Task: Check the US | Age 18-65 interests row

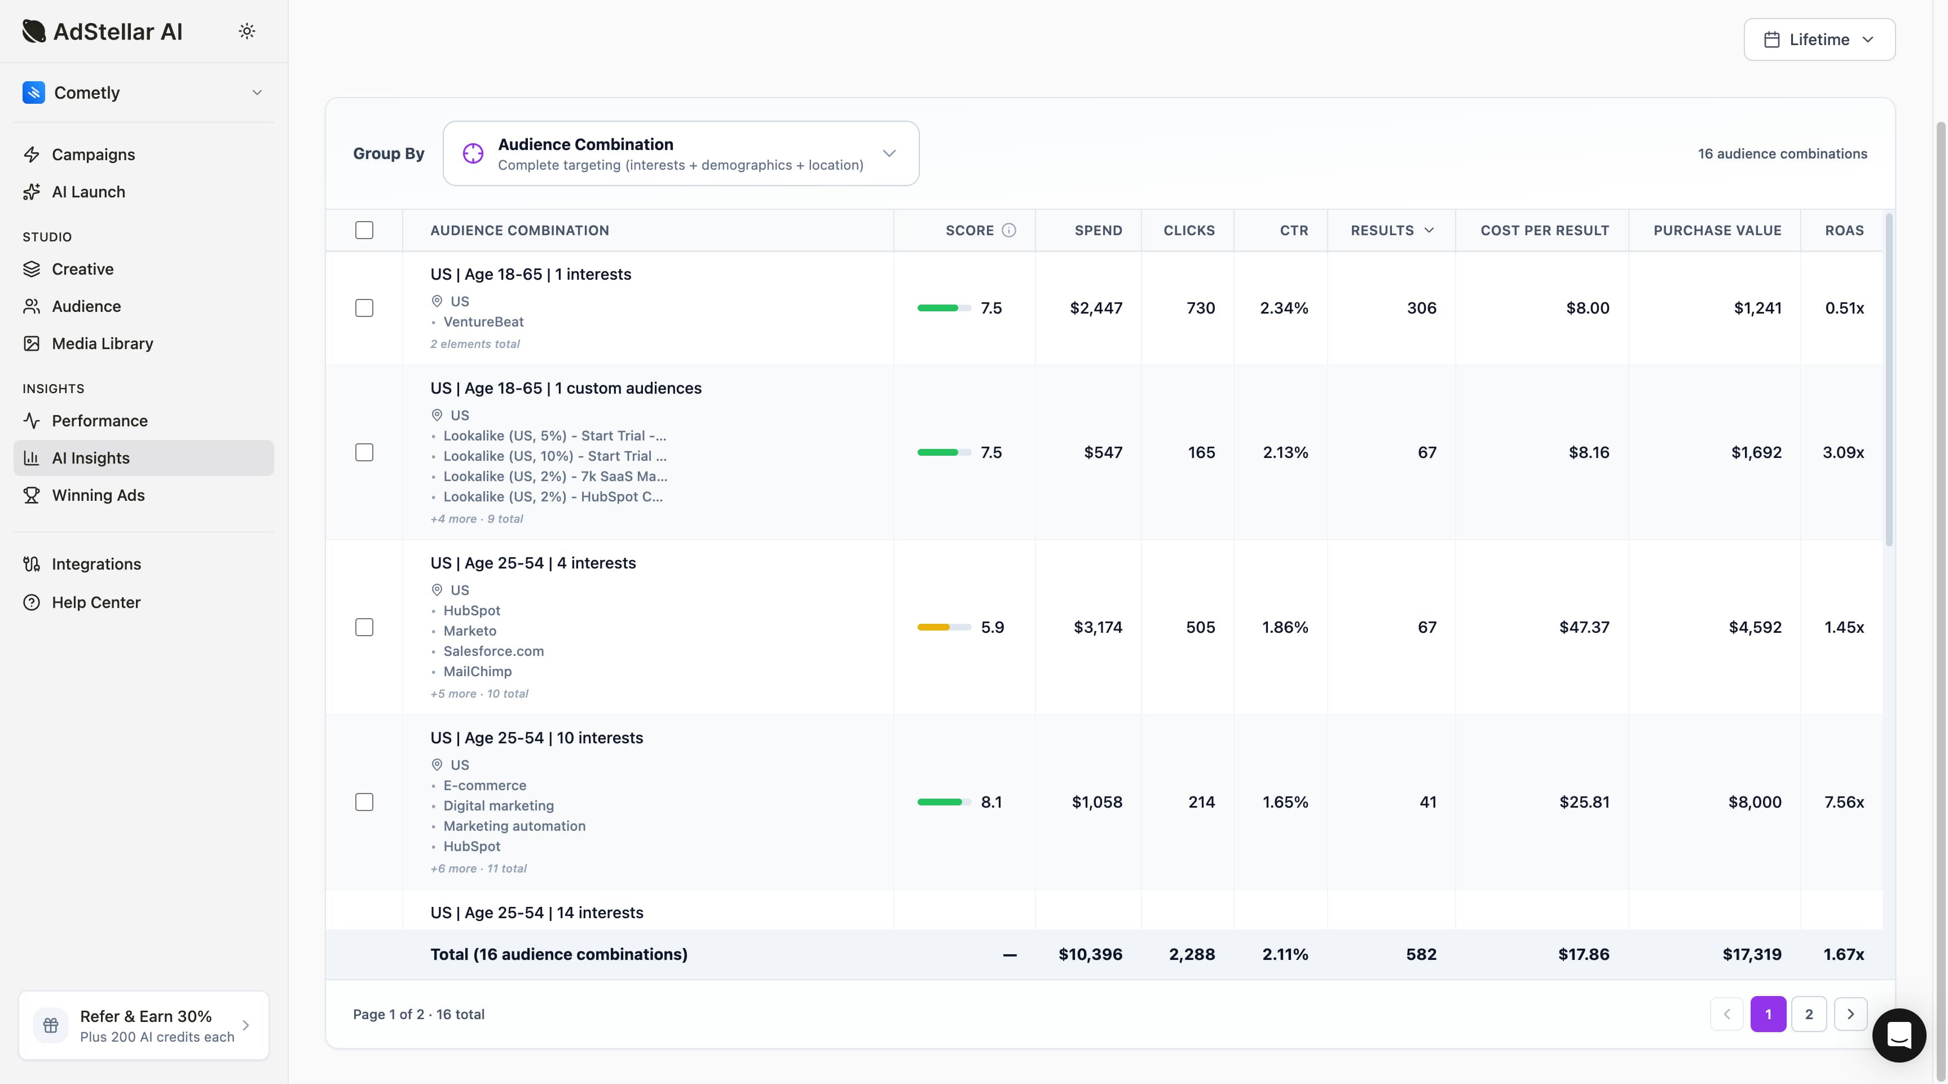Action: (x=364, y=308)
